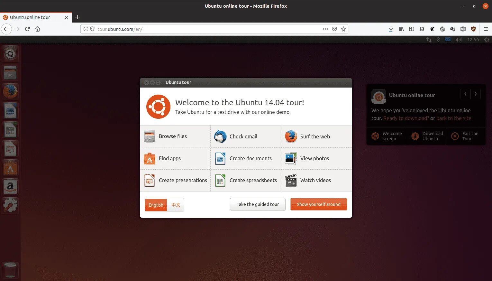Open the OneNote clipper extension icon
492x281 pixels.
[463, 29]
